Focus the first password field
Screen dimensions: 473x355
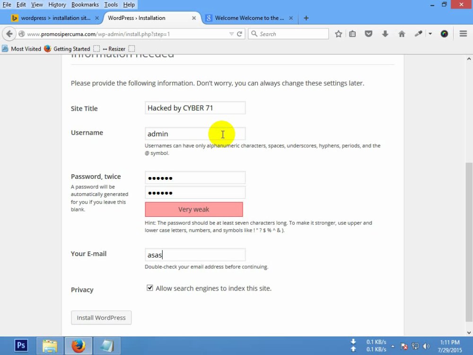coord(195,177)
